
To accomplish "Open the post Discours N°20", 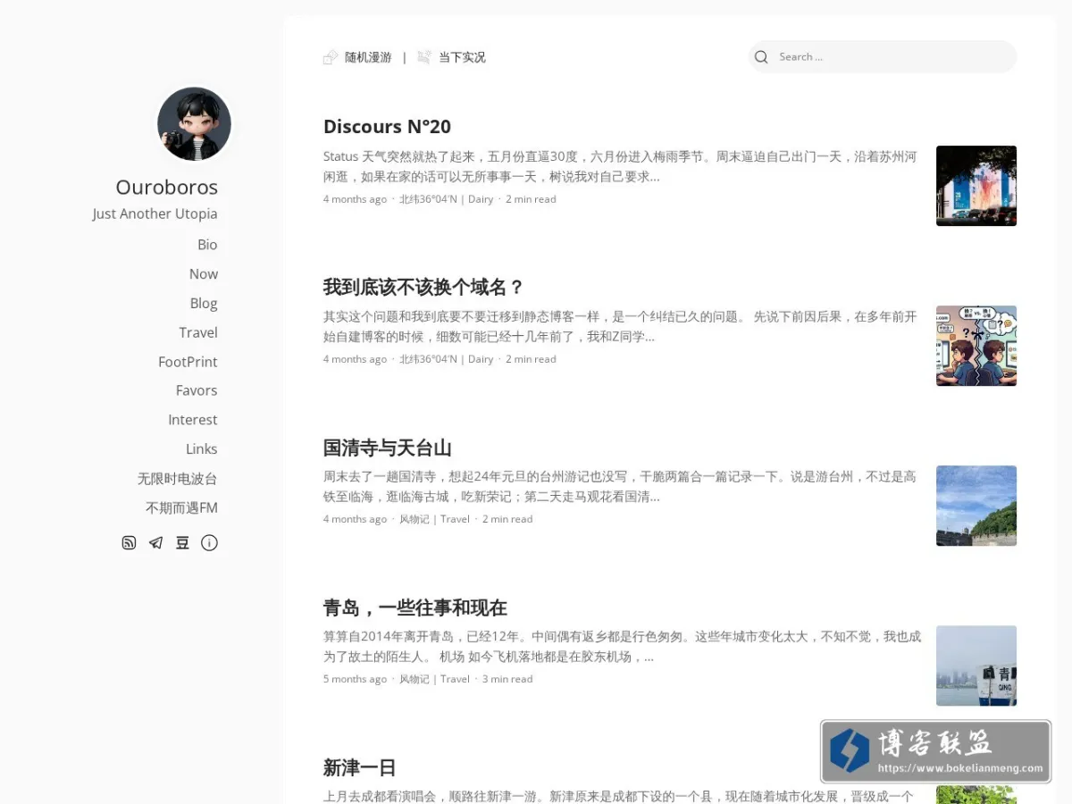I will (x=387, y=127).
